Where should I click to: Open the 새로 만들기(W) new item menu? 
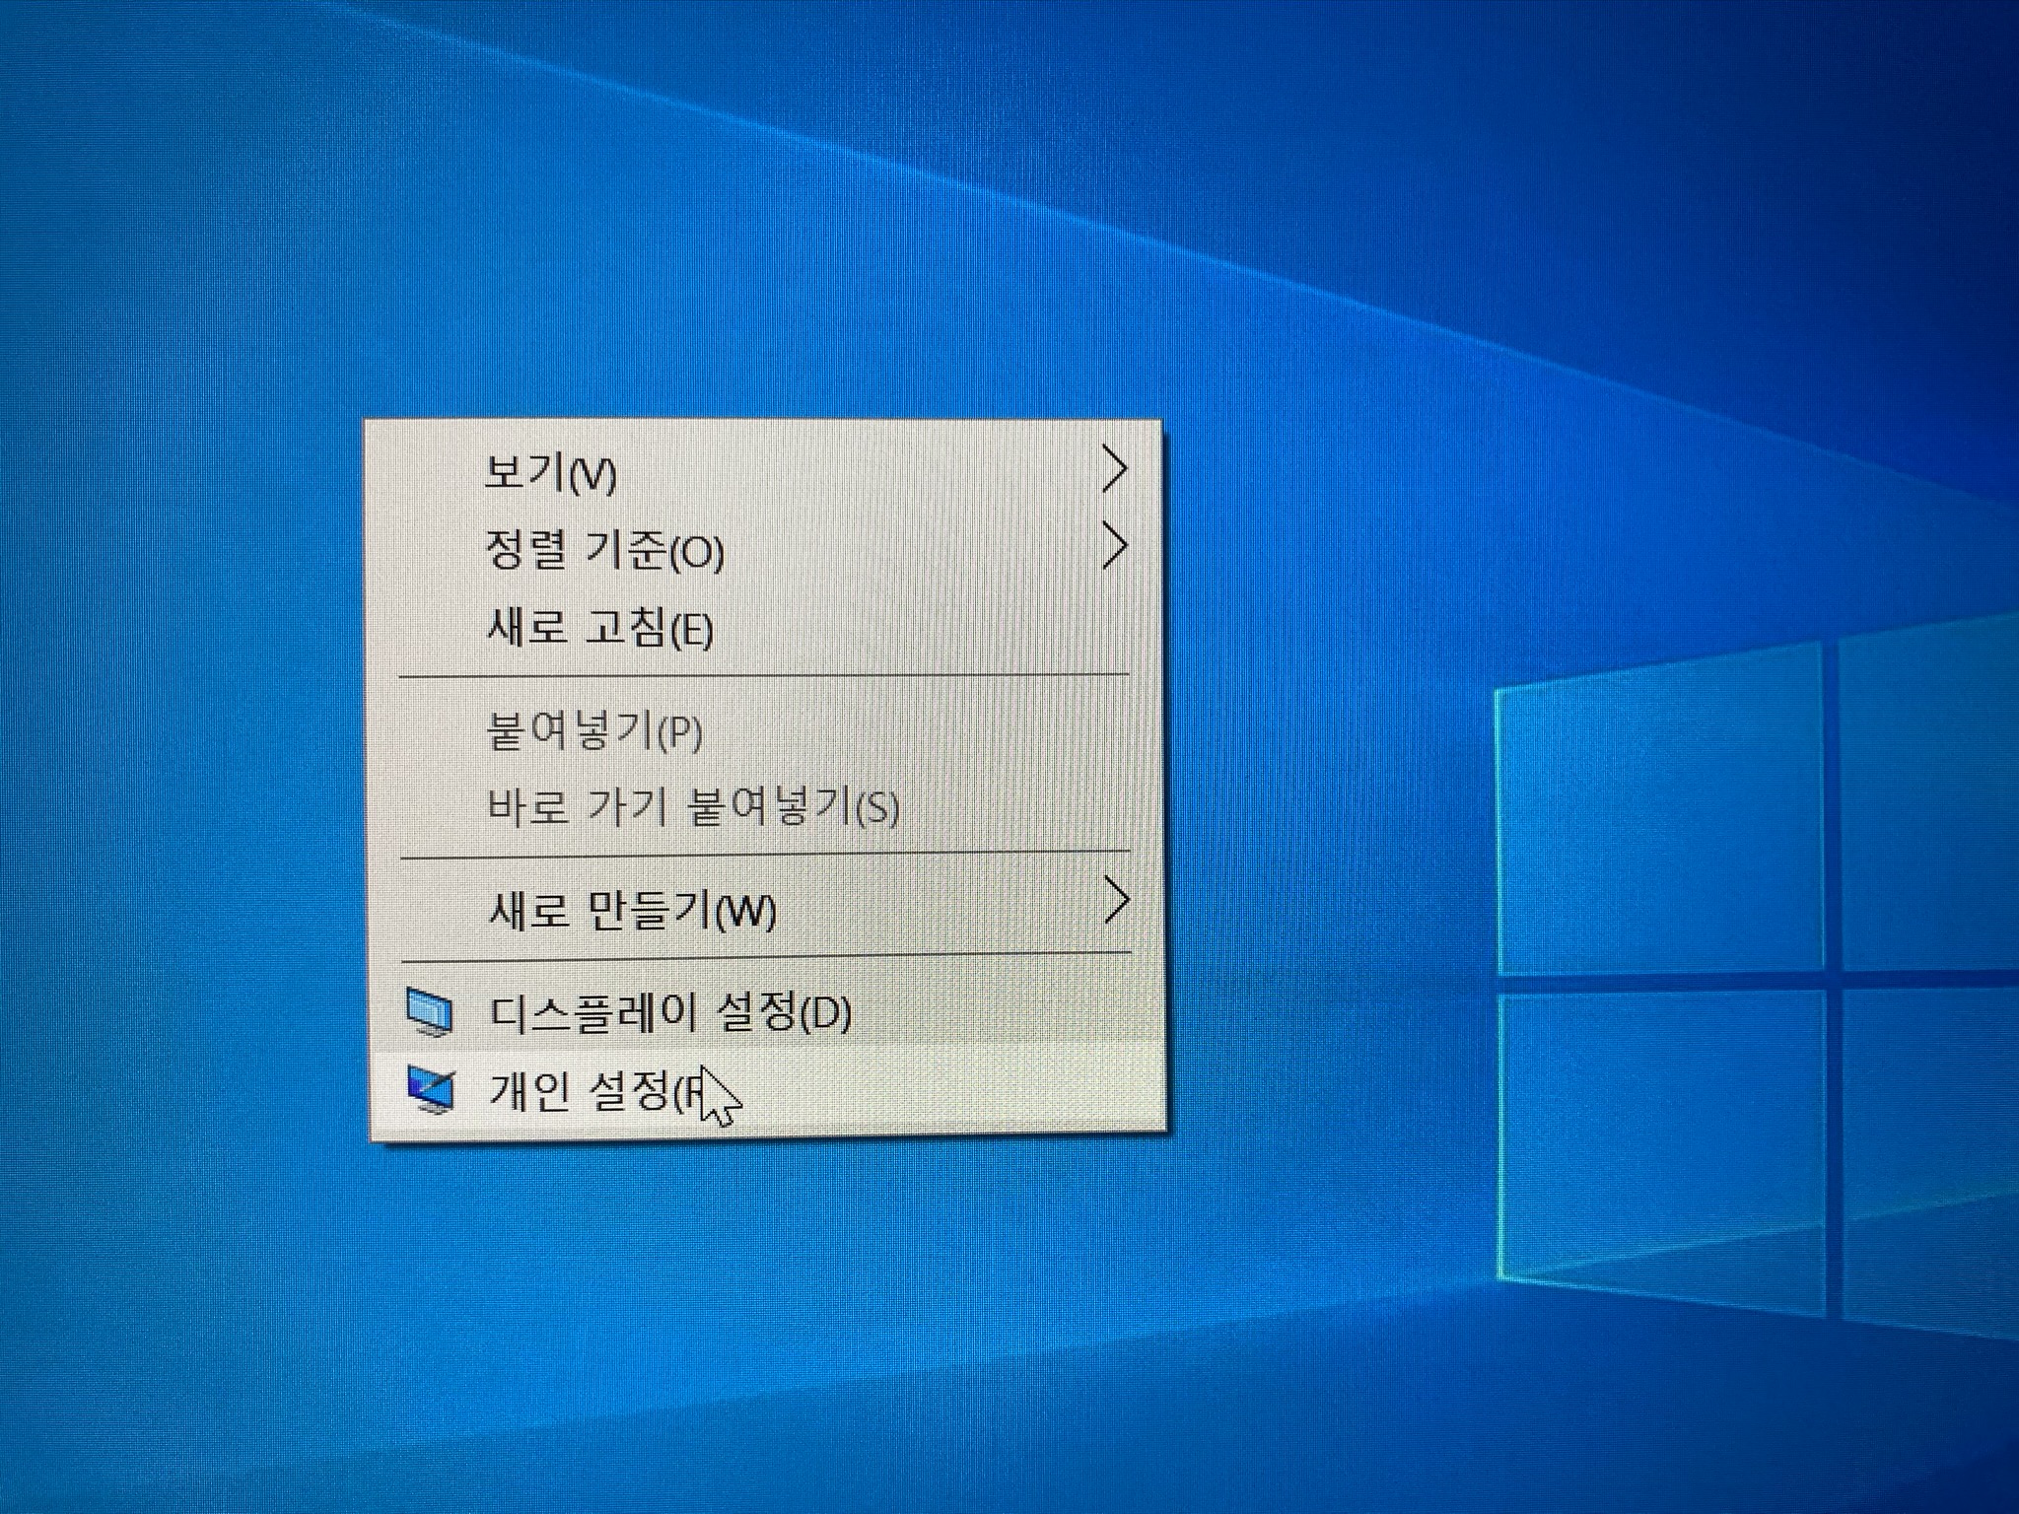tap(632, 911)
